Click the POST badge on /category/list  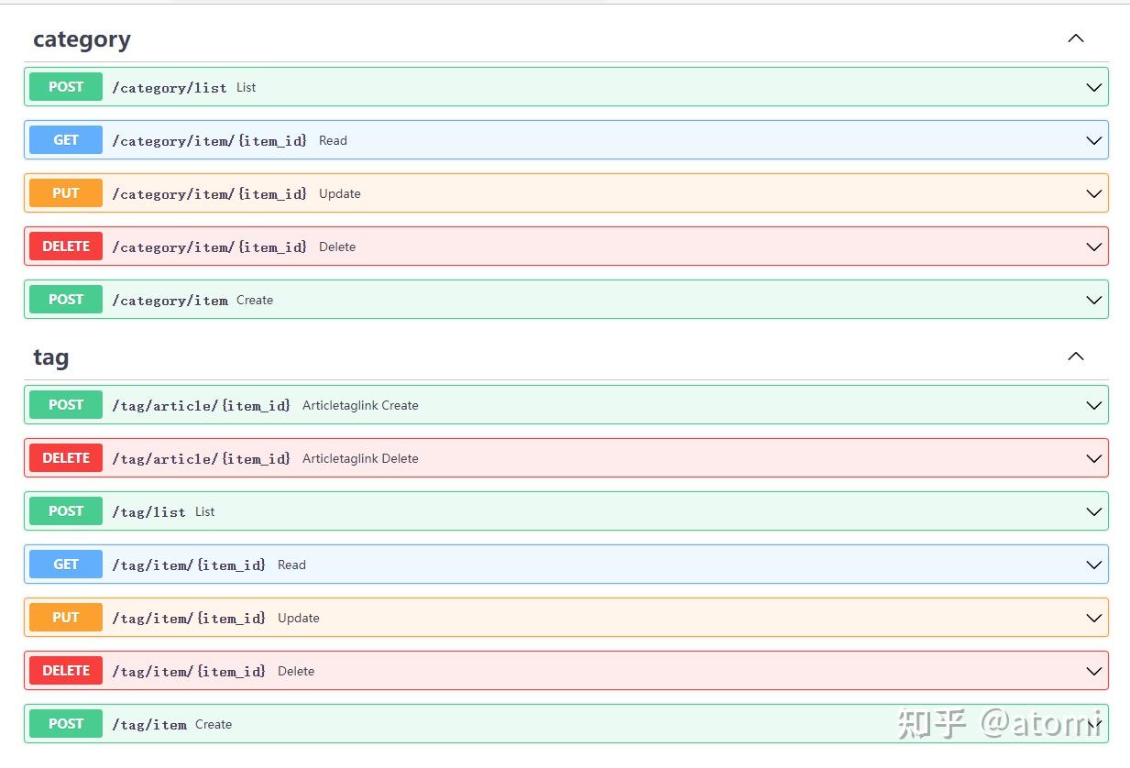[65, 86]
